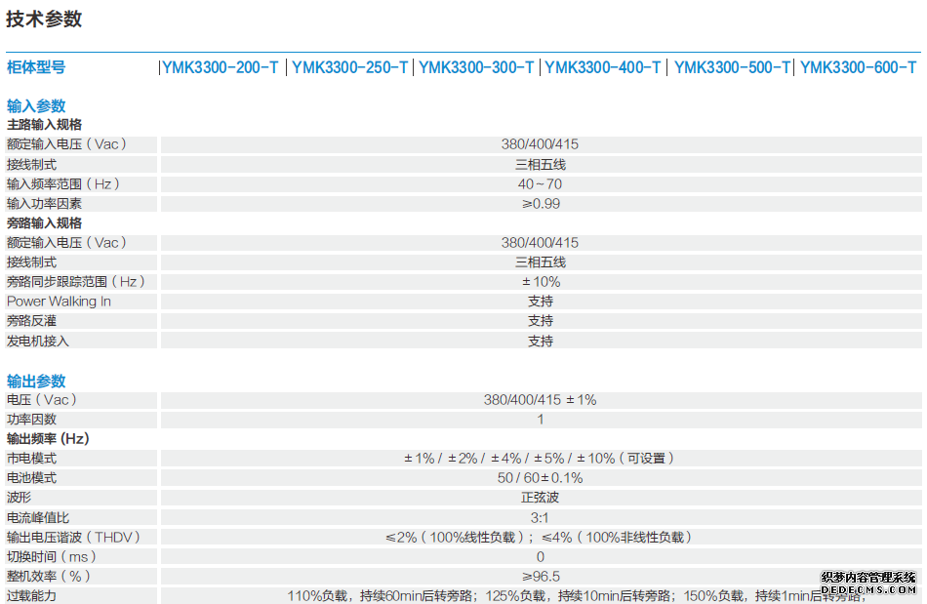Select the YMK3300-400-T model header
This screenshot has height=604, width=927.
click(x=603, y=67)
